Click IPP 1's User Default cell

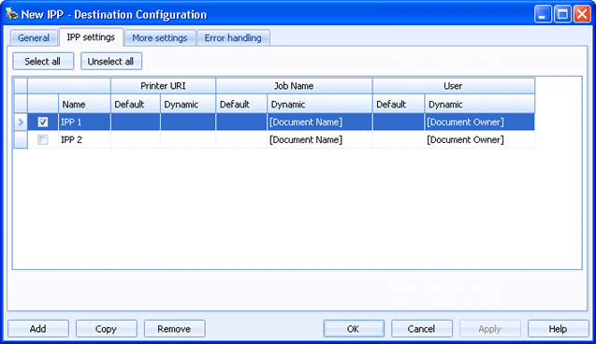399,122
